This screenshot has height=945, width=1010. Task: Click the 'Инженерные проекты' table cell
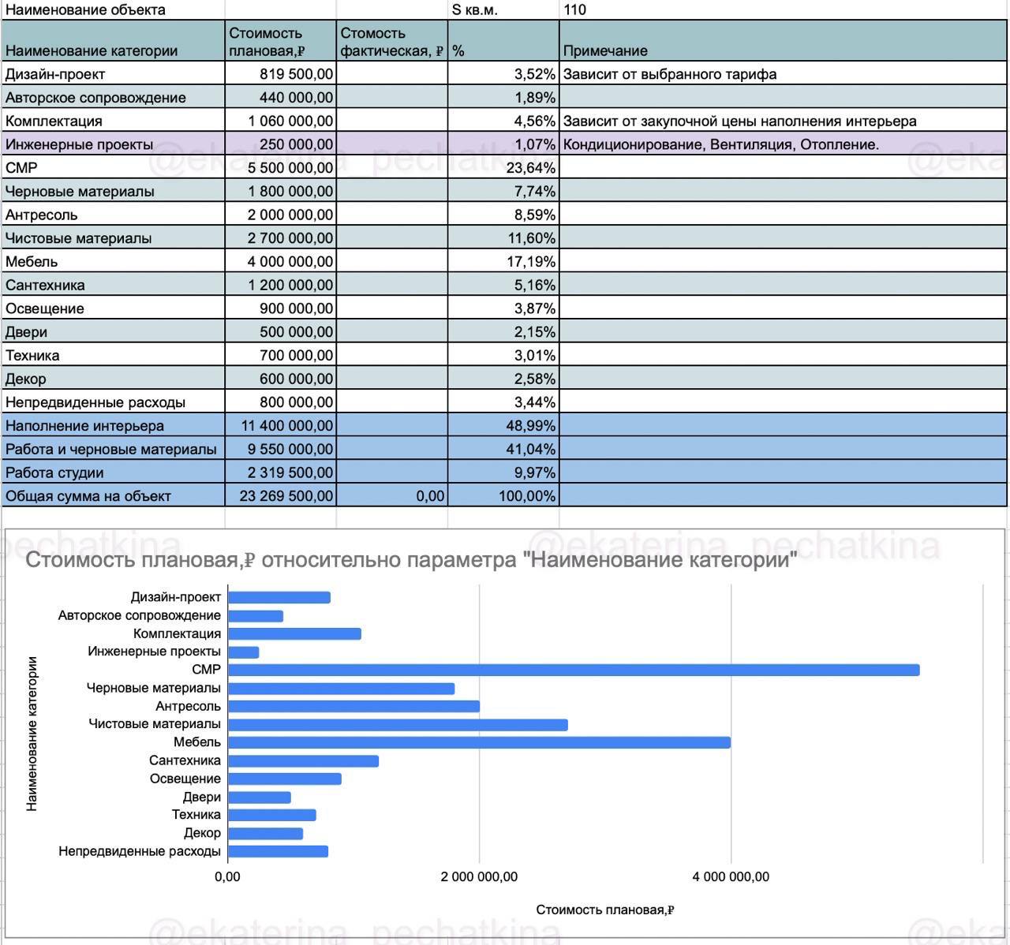tap(113, 144)
